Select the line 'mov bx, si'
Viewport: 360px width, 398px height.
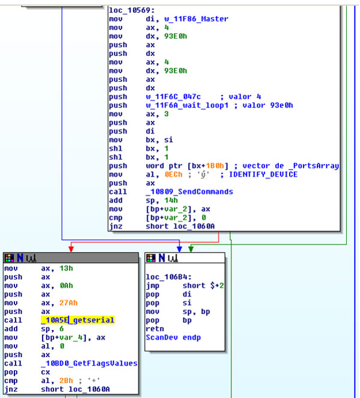(x=141, y=140)
